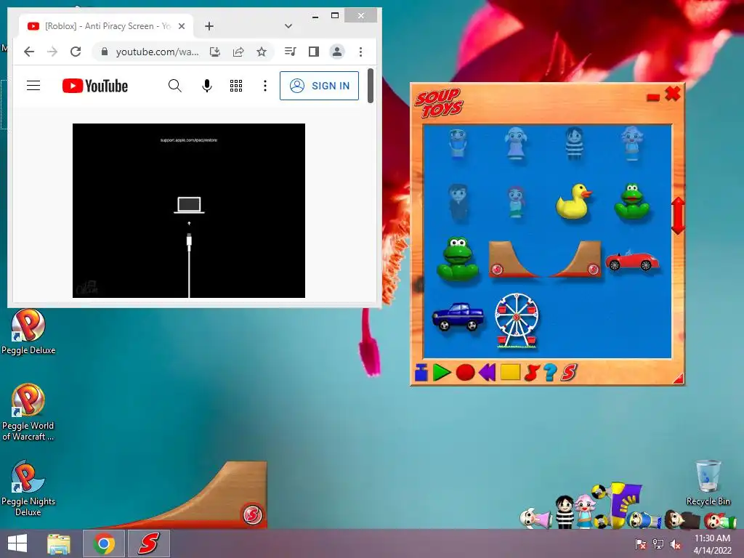Click the Soup Toys window resize corner triangle

[679, 378]
